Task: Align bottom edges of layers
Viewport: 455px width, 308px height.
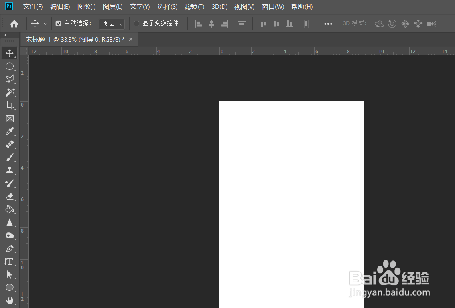Action: click(x=289, y=24)
